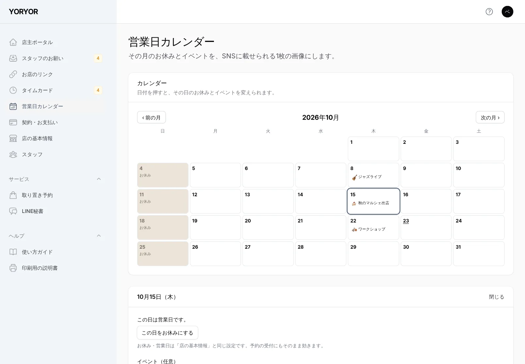Open 契約・お支払い menu item
The height and width of the screenshot is (364, 525).
pos(55,123)
